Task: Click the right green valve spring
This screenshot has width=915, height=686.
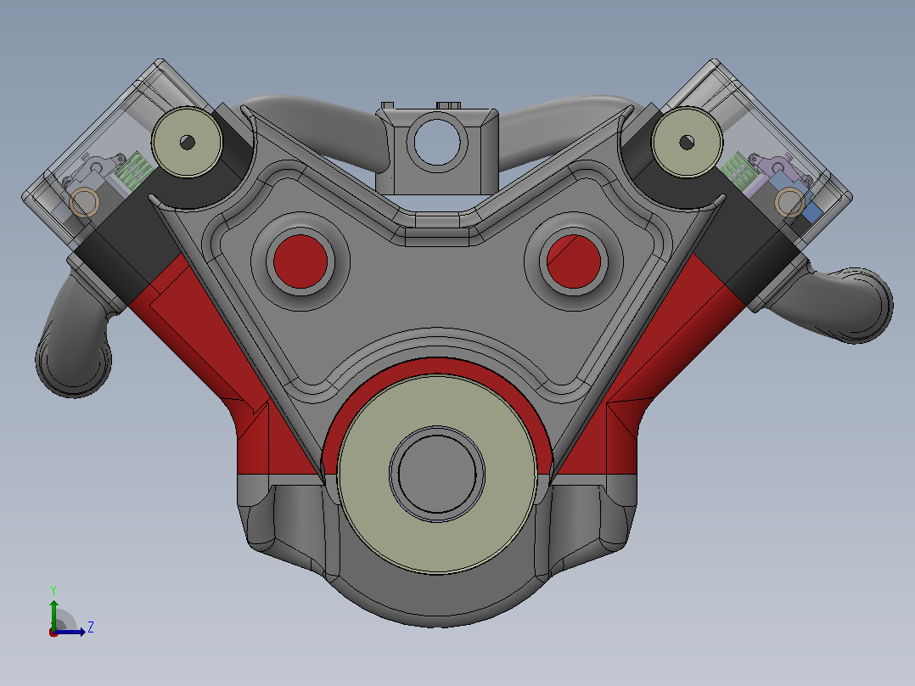Action: [738, 171]
